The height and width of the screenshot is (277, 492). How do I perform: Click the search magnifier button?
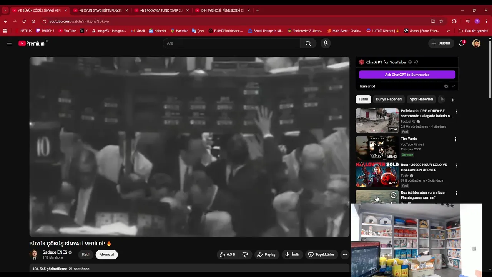pyautogui.click(x=308, y=43)
